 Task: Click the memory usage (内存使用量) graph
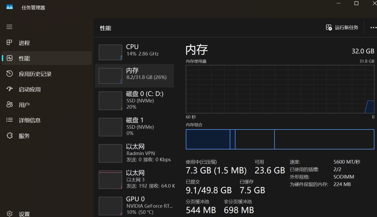280,89
